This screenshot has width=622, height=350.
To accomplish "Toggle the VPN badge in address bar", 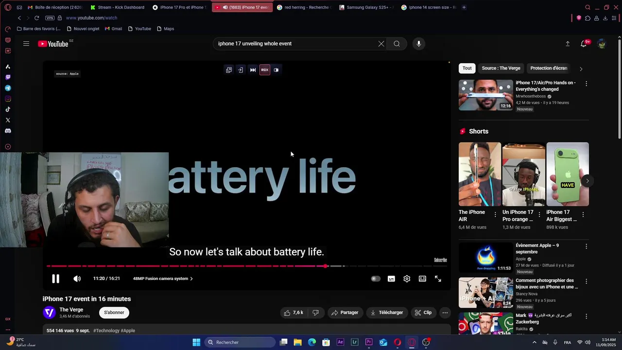I will pos(50,18).
